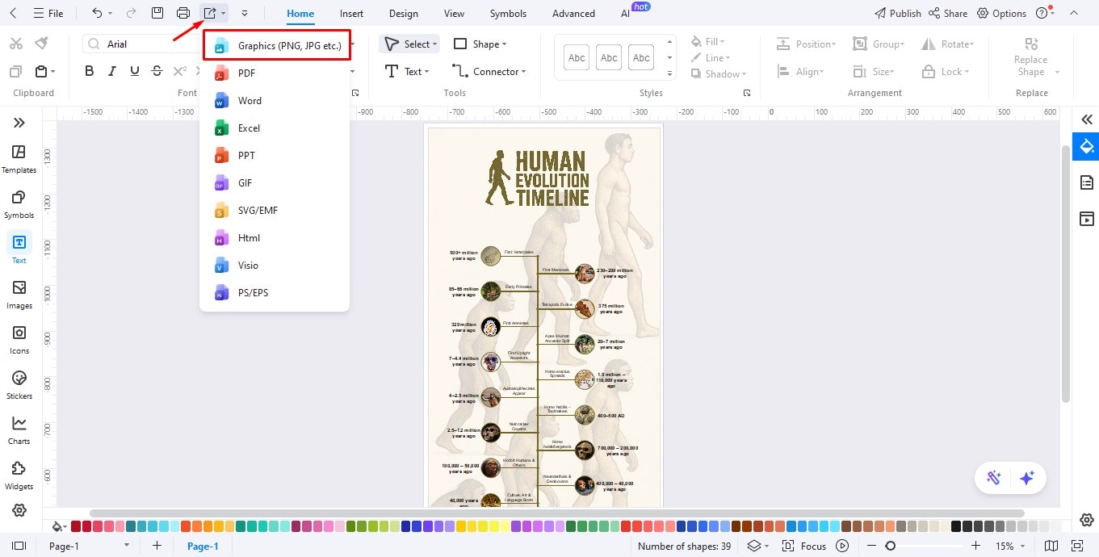This screenshot has width=1099, height=557.
Task: Switch to the Advanced tab
Action: coord(573,14)
